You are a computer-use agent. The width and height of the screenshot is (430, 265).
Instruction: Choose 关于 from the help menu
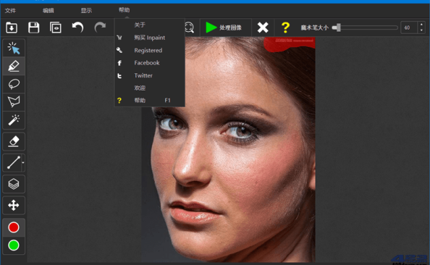[149, 25]
